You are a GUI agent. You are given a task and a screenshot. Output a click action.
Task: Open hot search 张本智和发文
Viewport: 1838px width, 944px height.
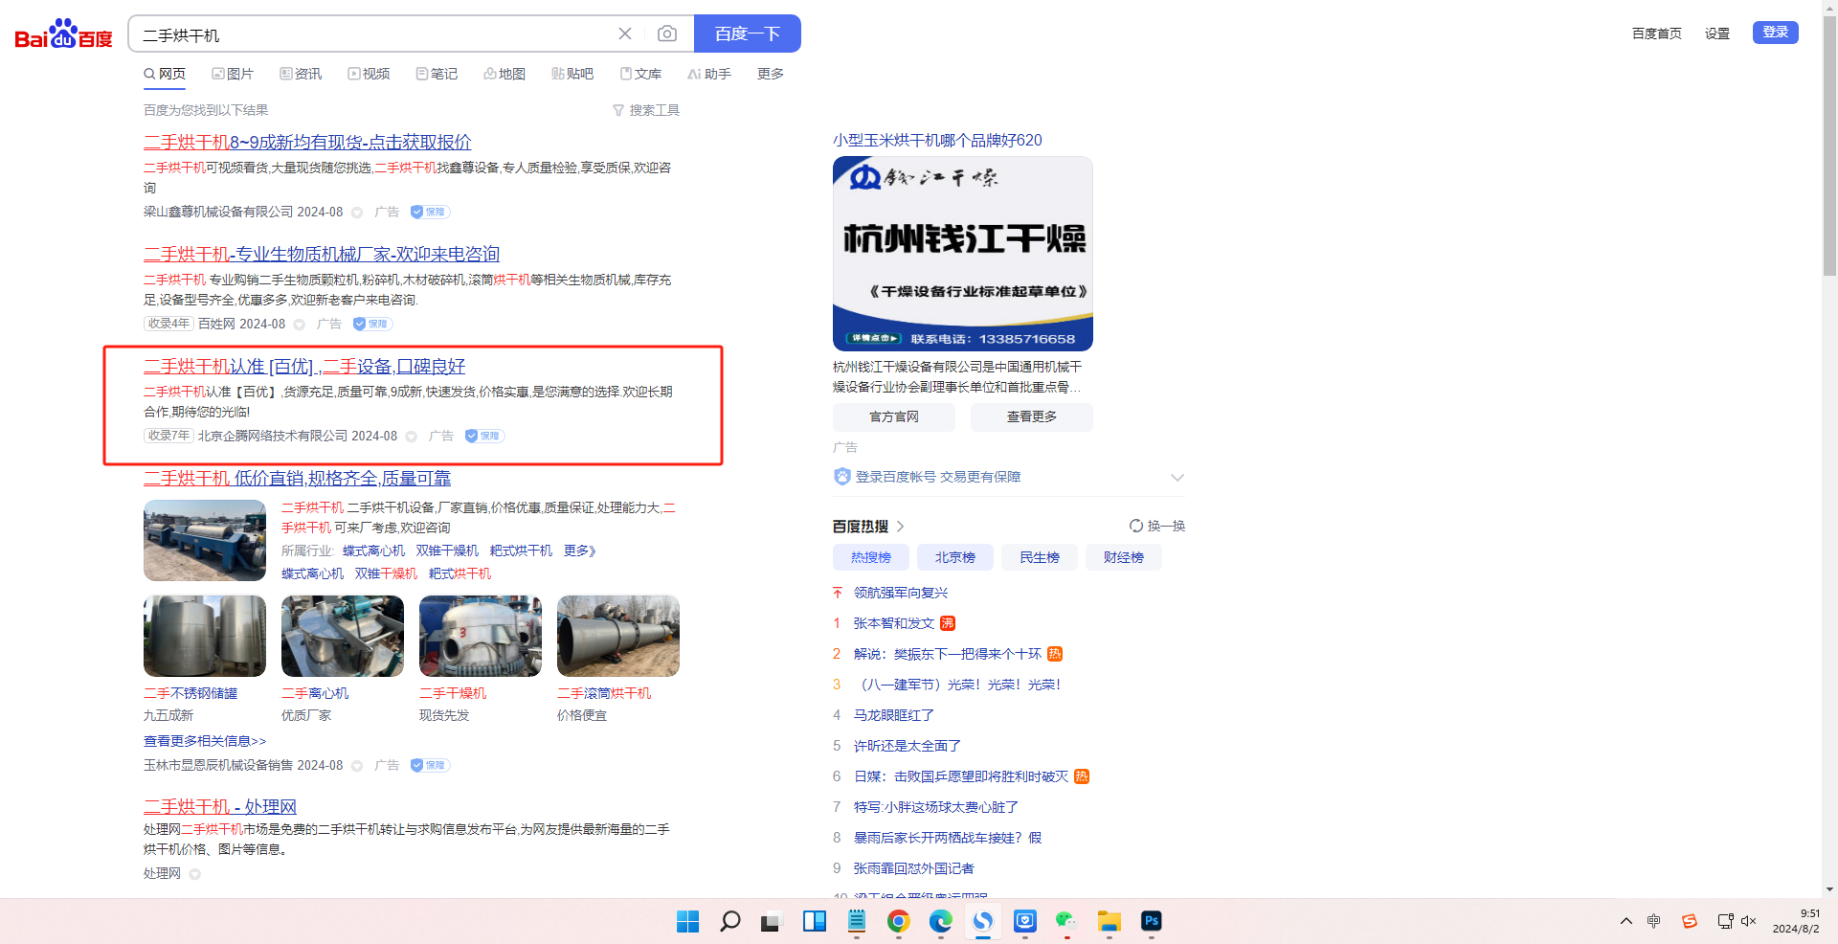tap(894, 623)
